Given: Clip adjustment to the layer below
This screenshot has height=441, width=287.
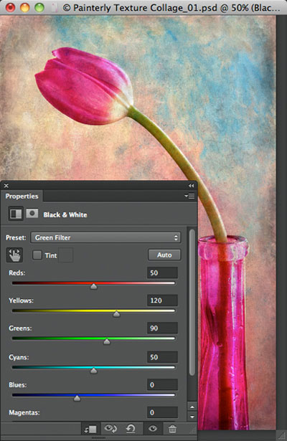Looking at the screenshot, I should (91, 430).
